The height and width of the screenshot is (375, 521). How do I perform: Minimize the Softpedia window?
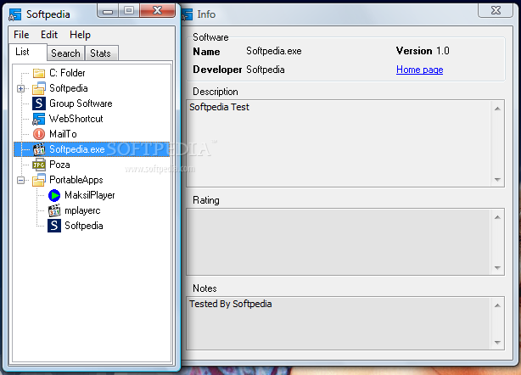pos(108,11)
